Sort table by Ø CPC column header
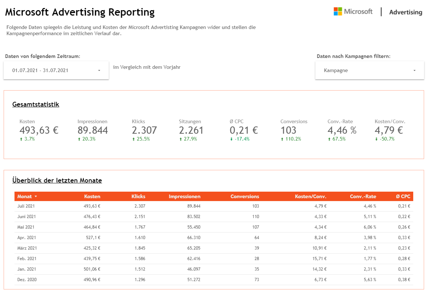This screenshot has height=292, width=427. 403,196
